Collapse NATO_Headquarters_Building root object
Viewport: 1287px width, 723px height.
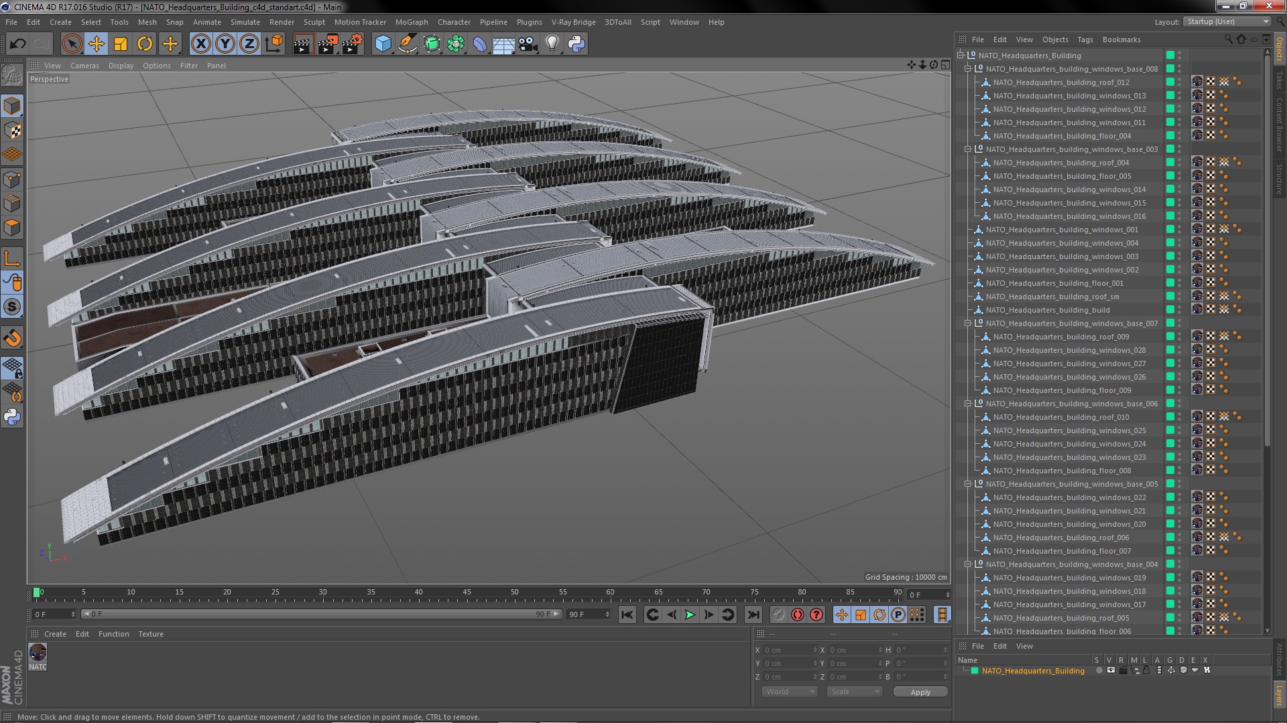pyautogui.click(x=961, y=56)
